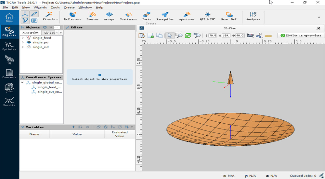325x179 pixels.
Task: Click the '3D-View is up-to-date' button
Action: click(301, 36)
